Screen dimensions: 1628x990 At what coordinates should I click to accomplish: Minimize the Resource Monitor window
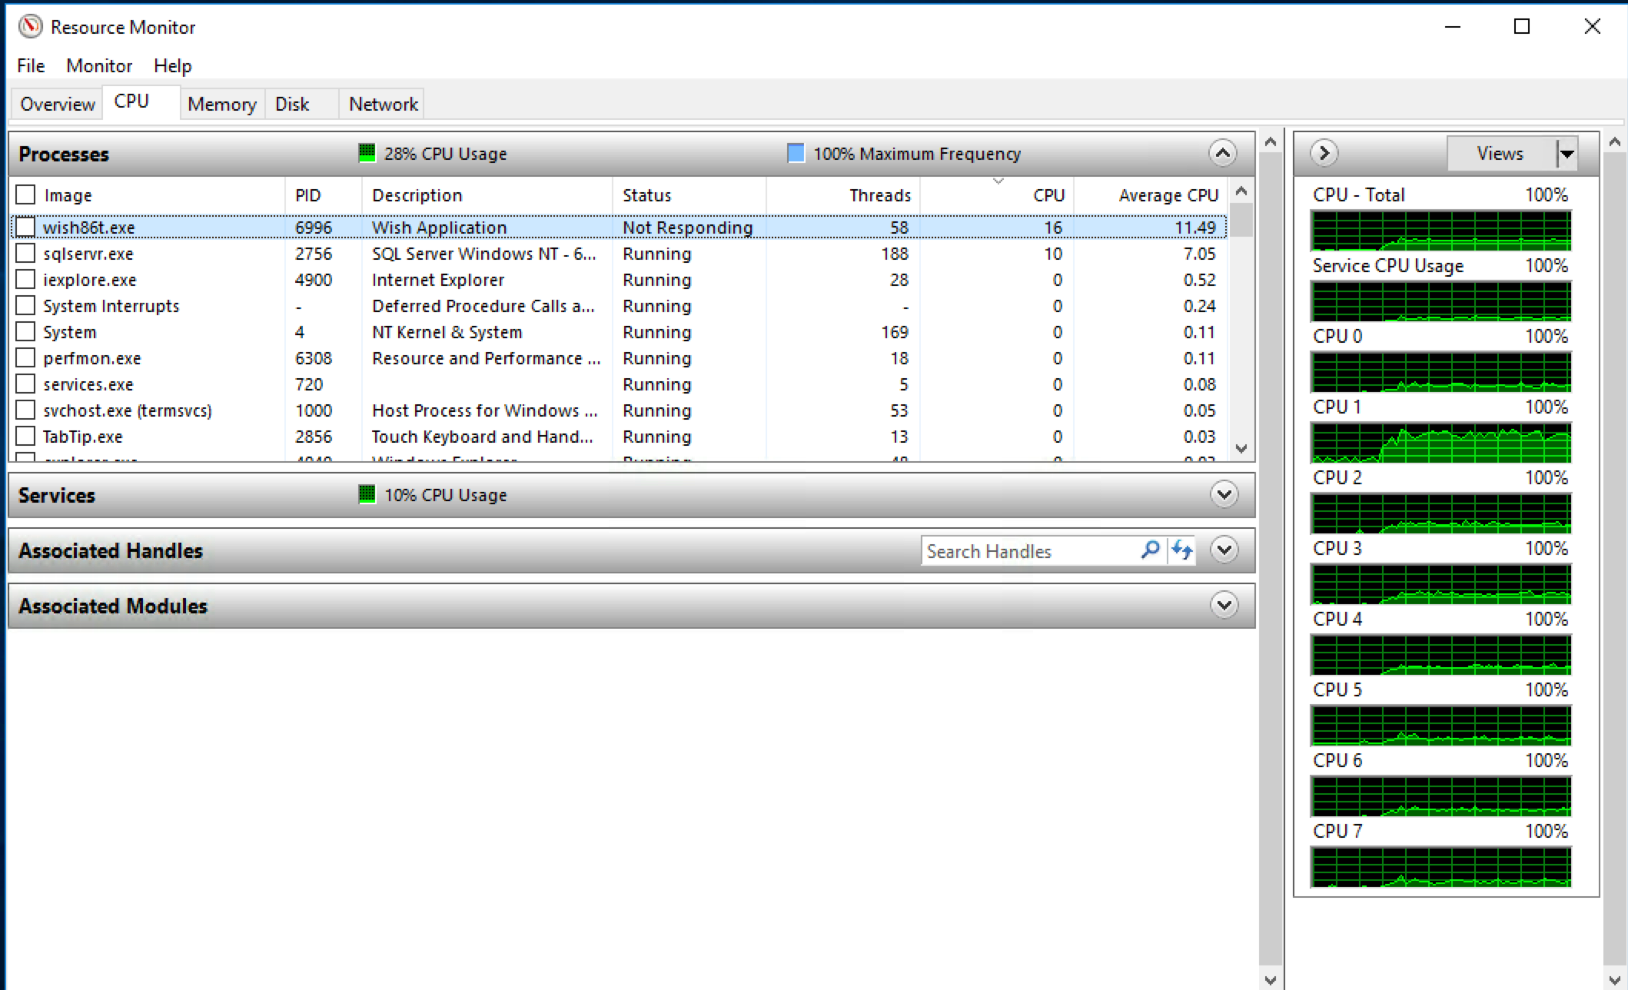coord(1452,27)
